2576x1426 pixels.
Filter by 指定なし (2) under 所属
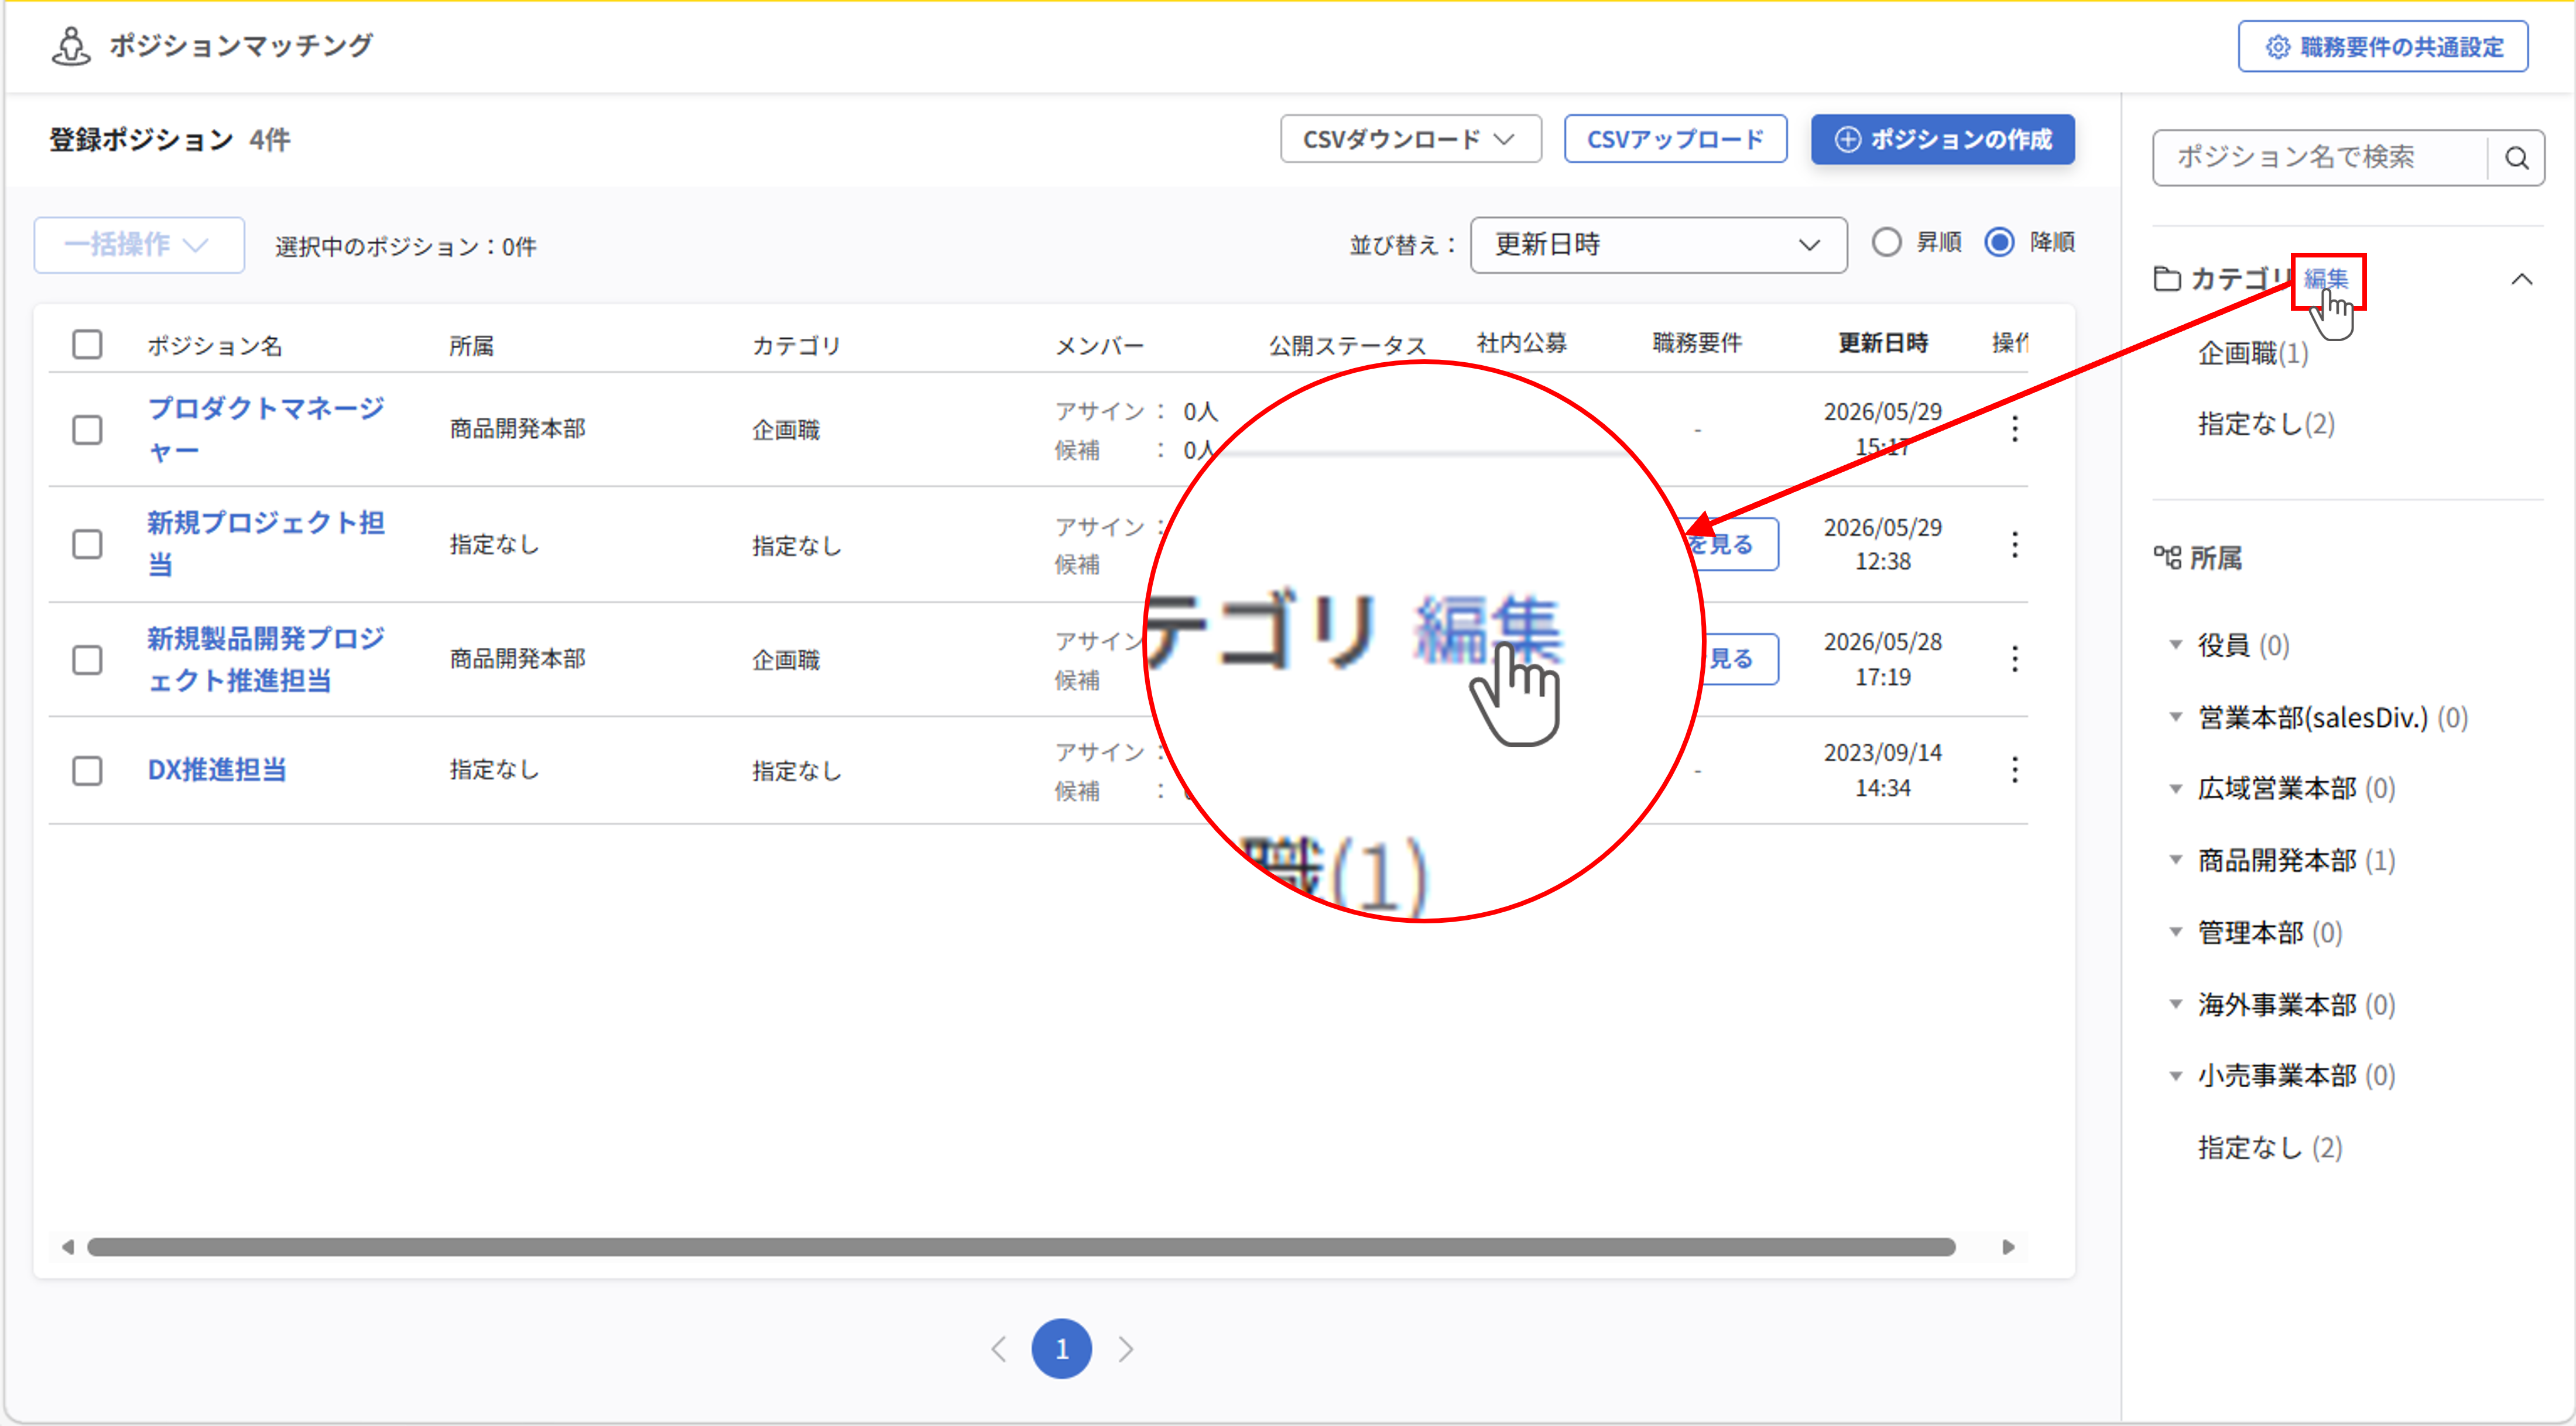click(x=2270, y=1147)
